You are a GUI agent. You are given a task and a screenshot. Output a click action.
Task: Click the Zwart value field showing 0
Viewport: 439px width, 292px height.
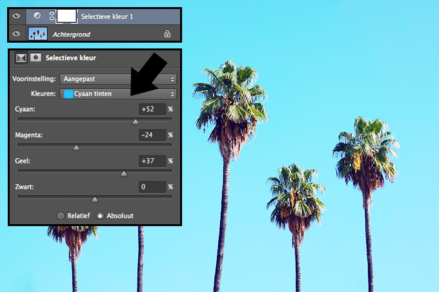pos(152,187)
